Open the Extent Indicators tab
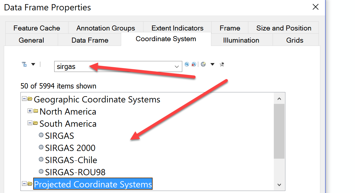The width and height of the screenshot is (355, 193). (177, 28)
